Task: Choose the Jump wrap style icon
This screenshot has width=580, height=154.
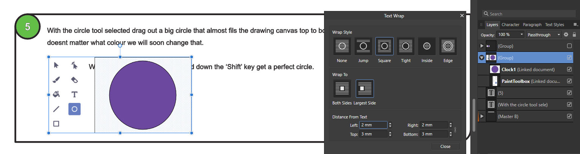Action: pyautogui.click(x=363, y=46)
